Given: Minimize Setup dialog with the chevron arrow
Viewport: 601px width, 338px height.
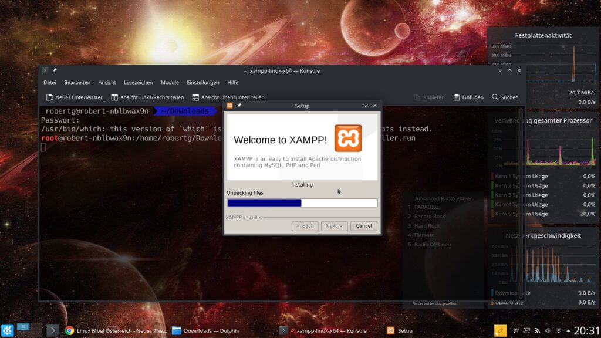Looking at the screenshot, I should pyautogui.click(x=365, y=106).
